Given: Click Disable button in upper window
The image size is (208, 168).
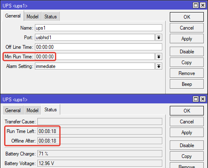Looking at the screenshot, I should (187, 52).
